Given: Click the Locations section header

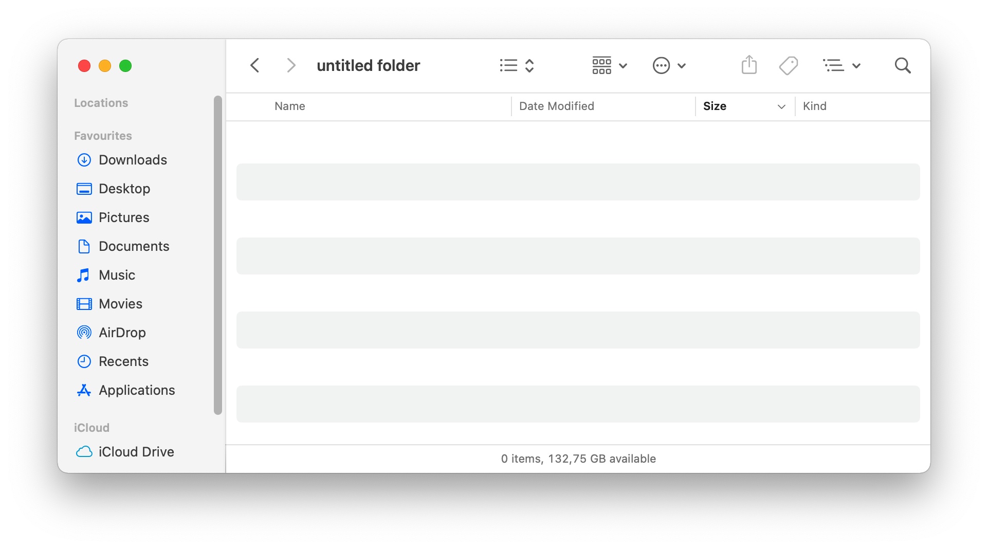Looking at the screenshot, I should tap(101, 103).
